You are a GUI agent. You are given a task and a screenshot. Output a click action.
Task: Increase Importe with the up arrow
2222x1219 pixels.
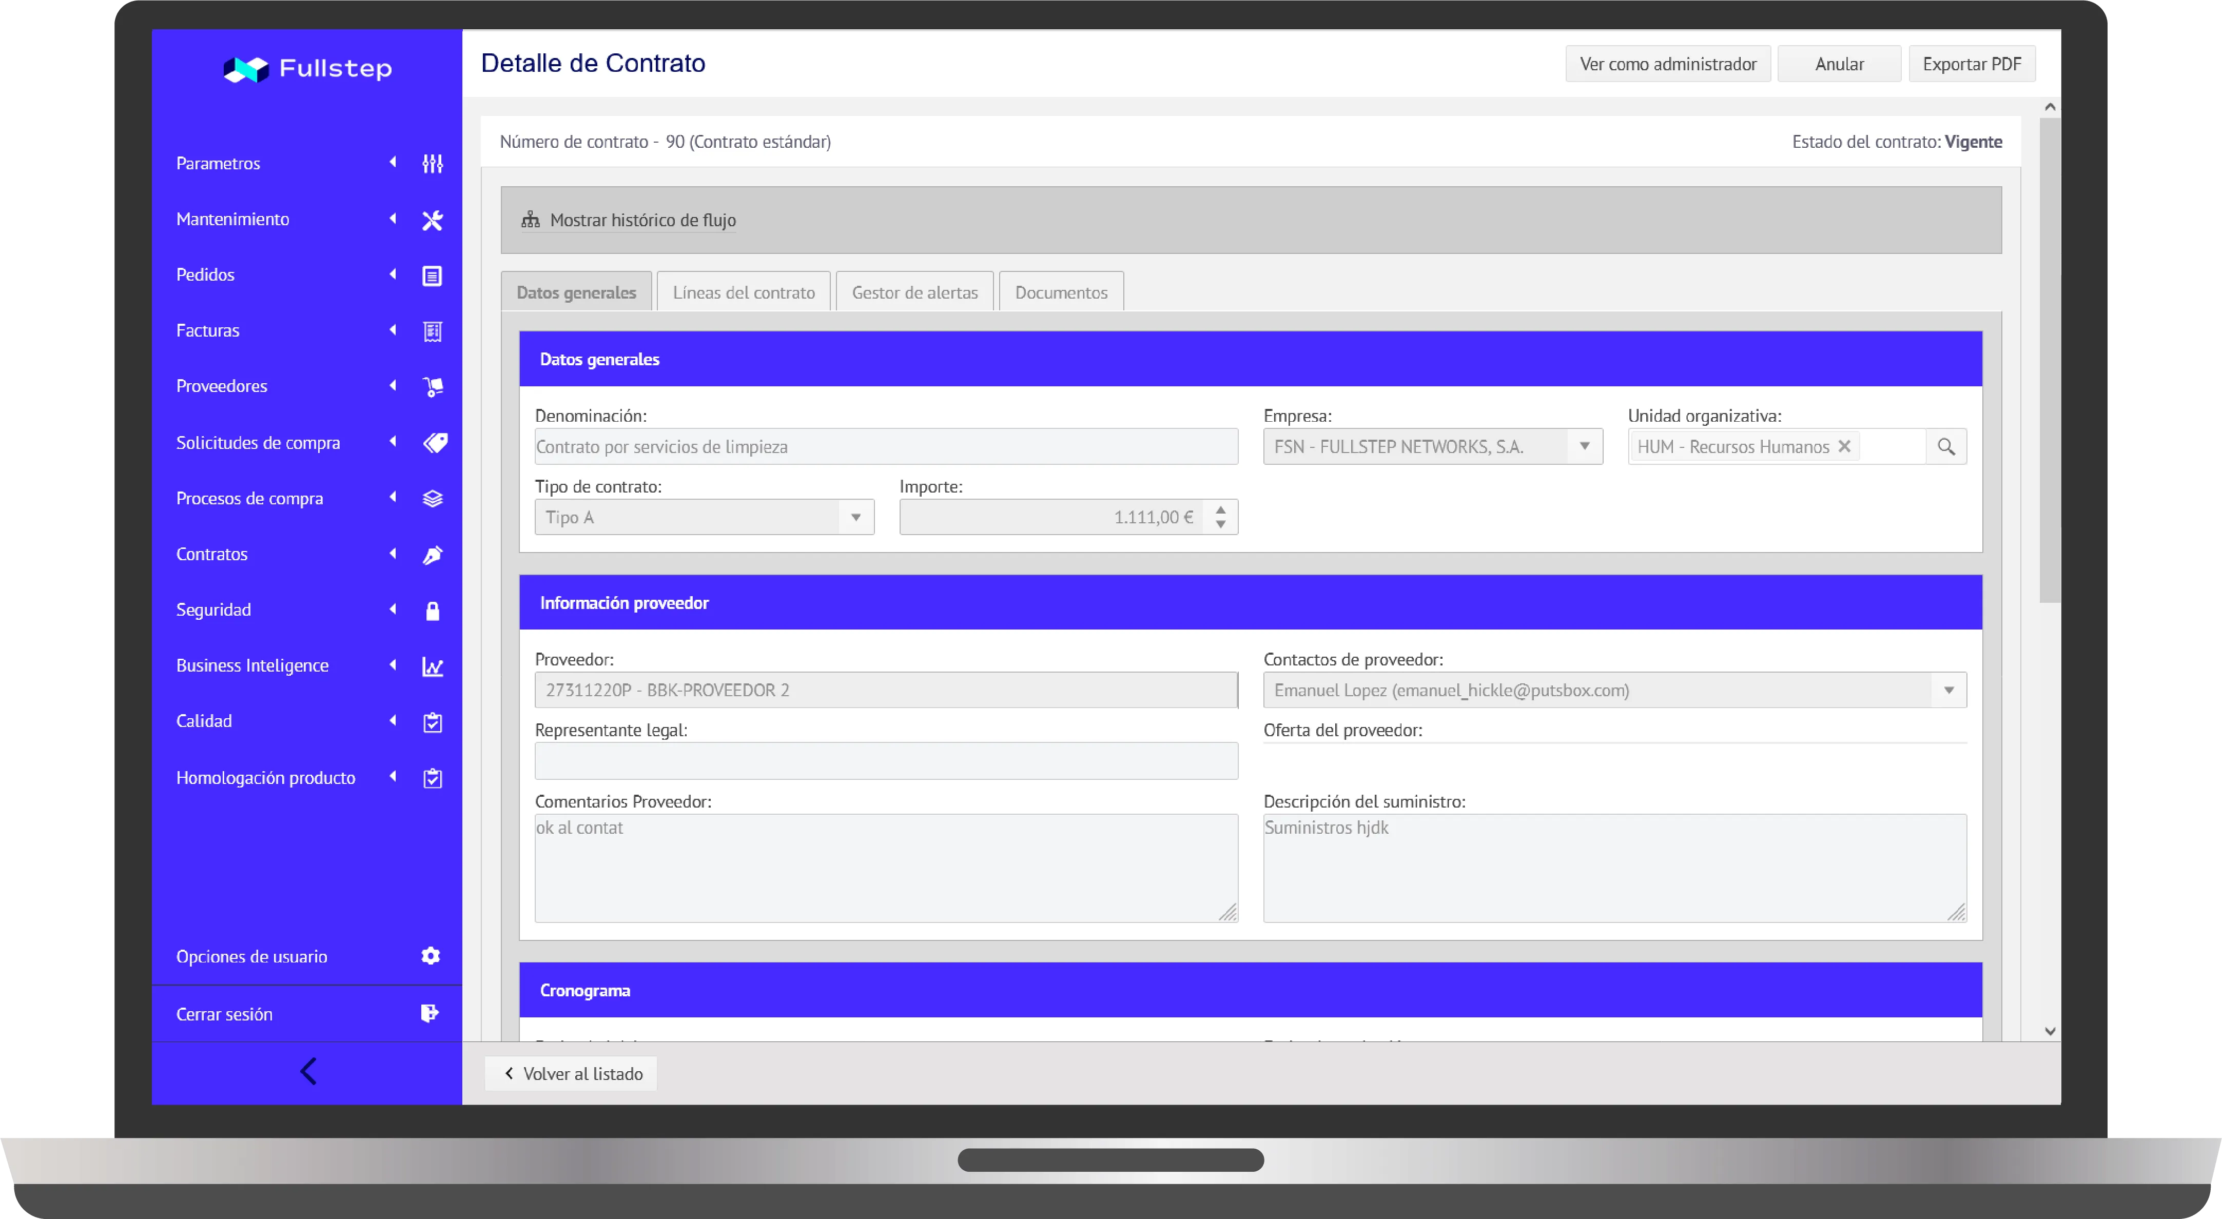tap(1220, 510)
